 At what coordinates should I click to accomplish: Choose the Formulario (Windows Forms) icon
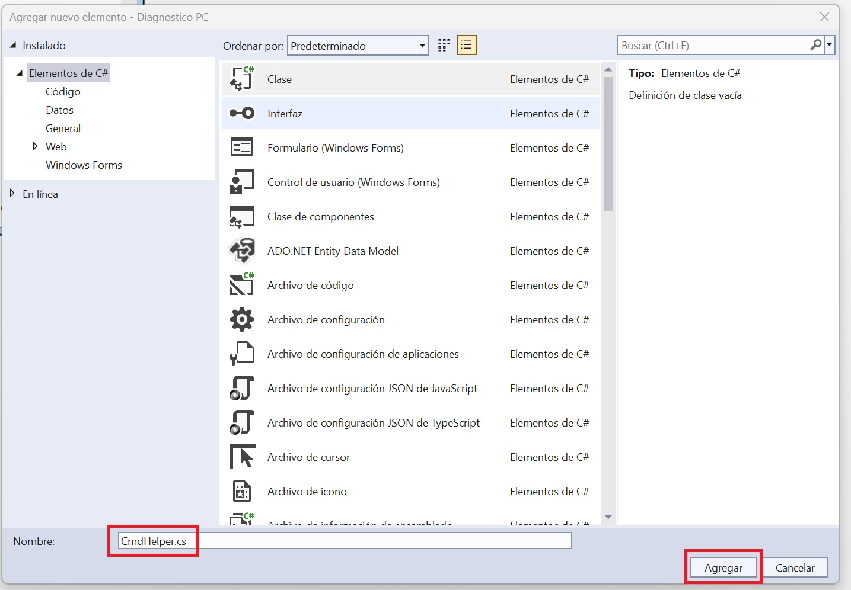(x=242, y=147)
